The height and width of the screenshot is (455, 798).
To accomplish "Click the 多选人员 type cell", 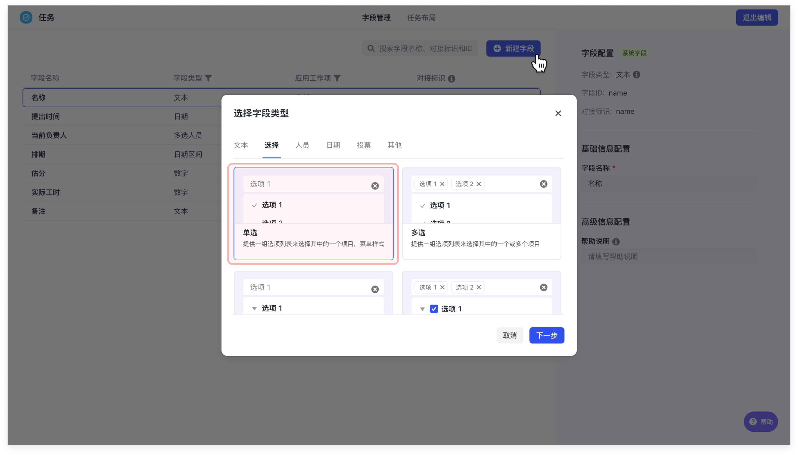I will tap(188, 135).
